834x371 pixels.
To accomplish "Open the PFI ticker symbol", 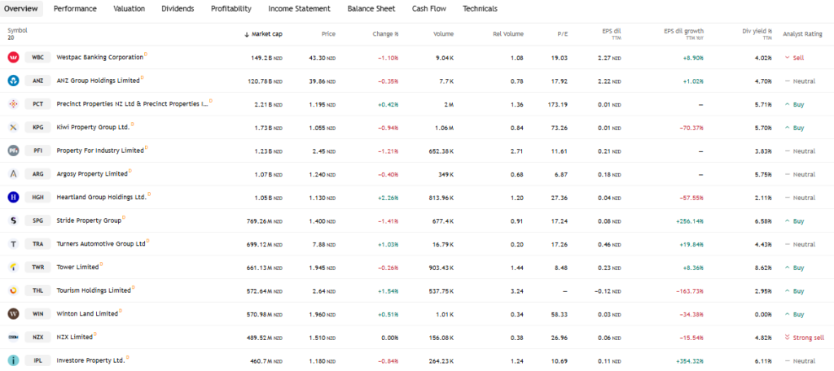I will tap(37, 151).
